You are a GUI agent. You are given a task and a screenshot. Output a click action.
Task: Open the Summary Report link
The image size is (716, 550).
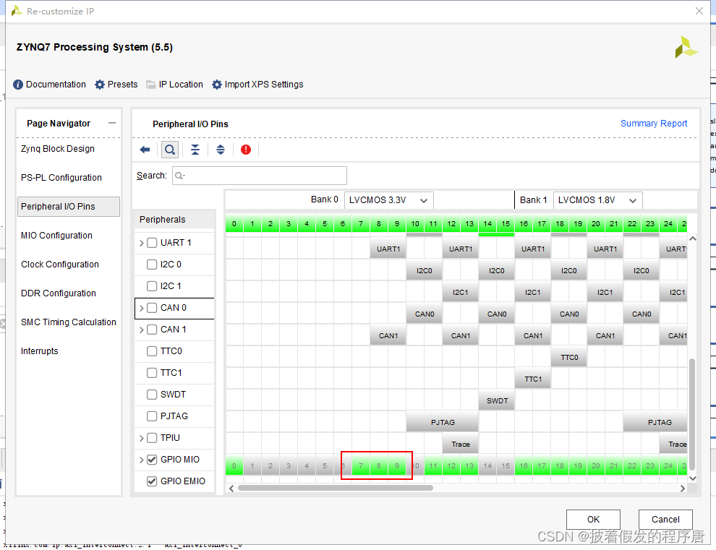tap(654, 124)
